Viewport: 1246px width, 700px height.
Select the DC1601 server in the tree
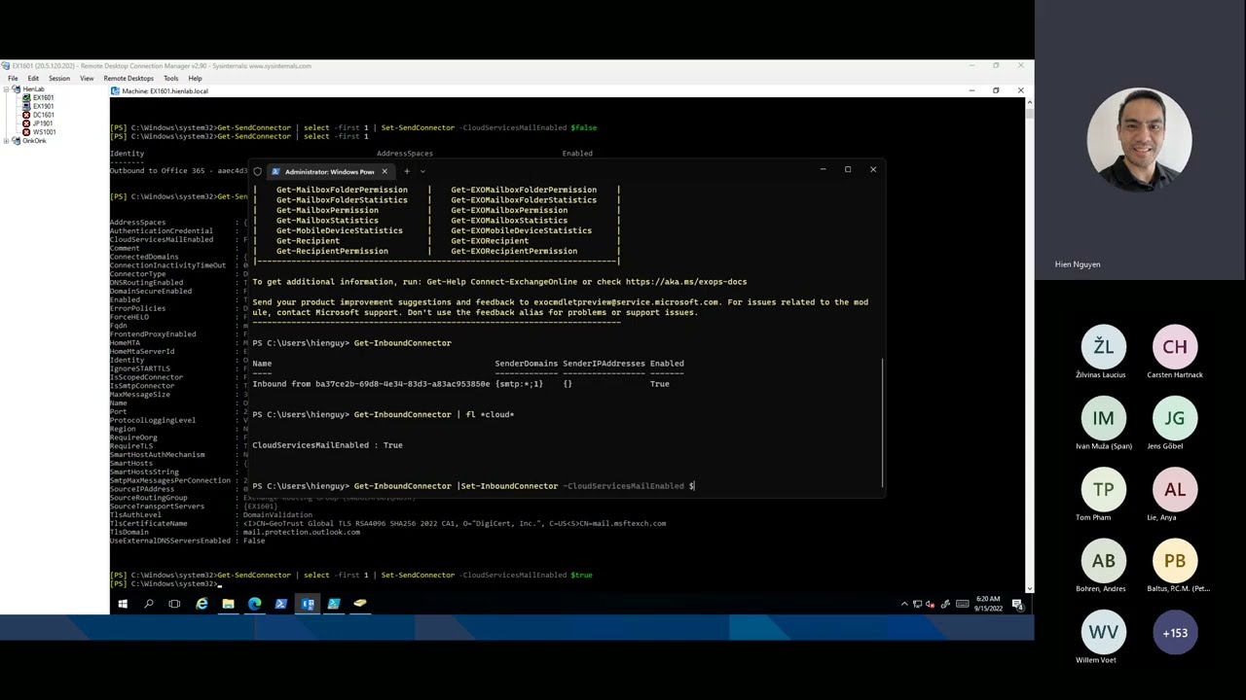pos(43,115)
